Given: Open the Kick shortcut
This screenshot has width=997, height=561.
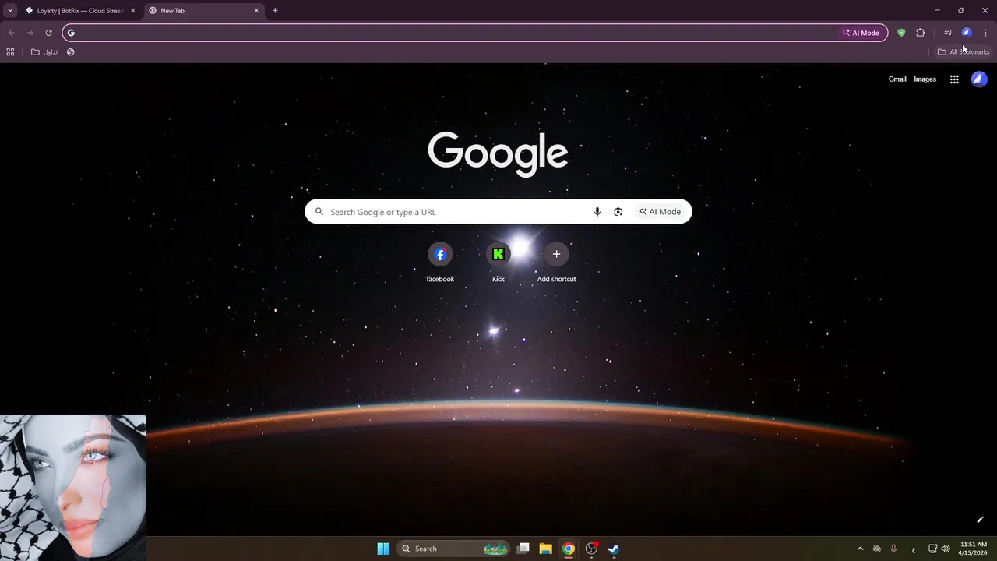Looking at the screenshot, I should (x=498, y=262).
